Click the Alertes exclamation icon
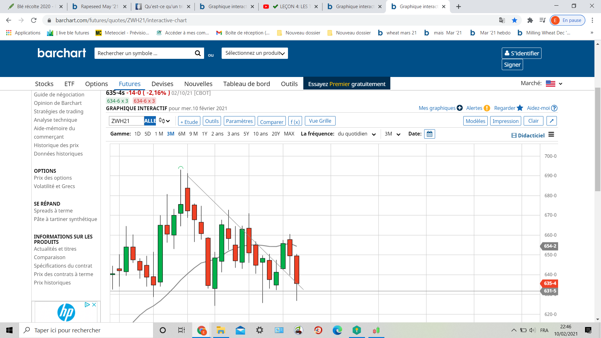The image size is (601, 338). [x=487, y=108]
